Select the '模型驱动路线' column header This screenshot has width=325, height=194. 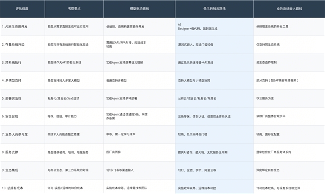pos(139,9)
